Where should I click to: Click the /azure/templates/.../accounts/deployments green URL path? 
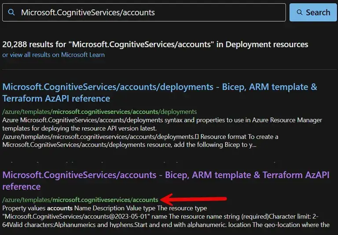99,112
